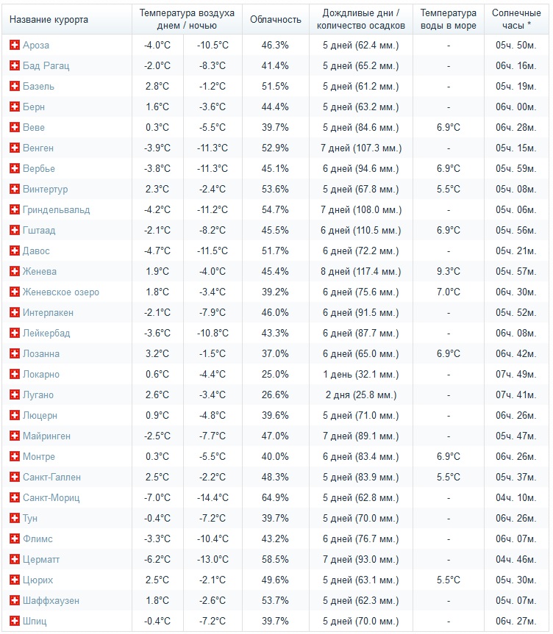
Task: Click the Солнечные часы column header
Action: coord(516,19)
